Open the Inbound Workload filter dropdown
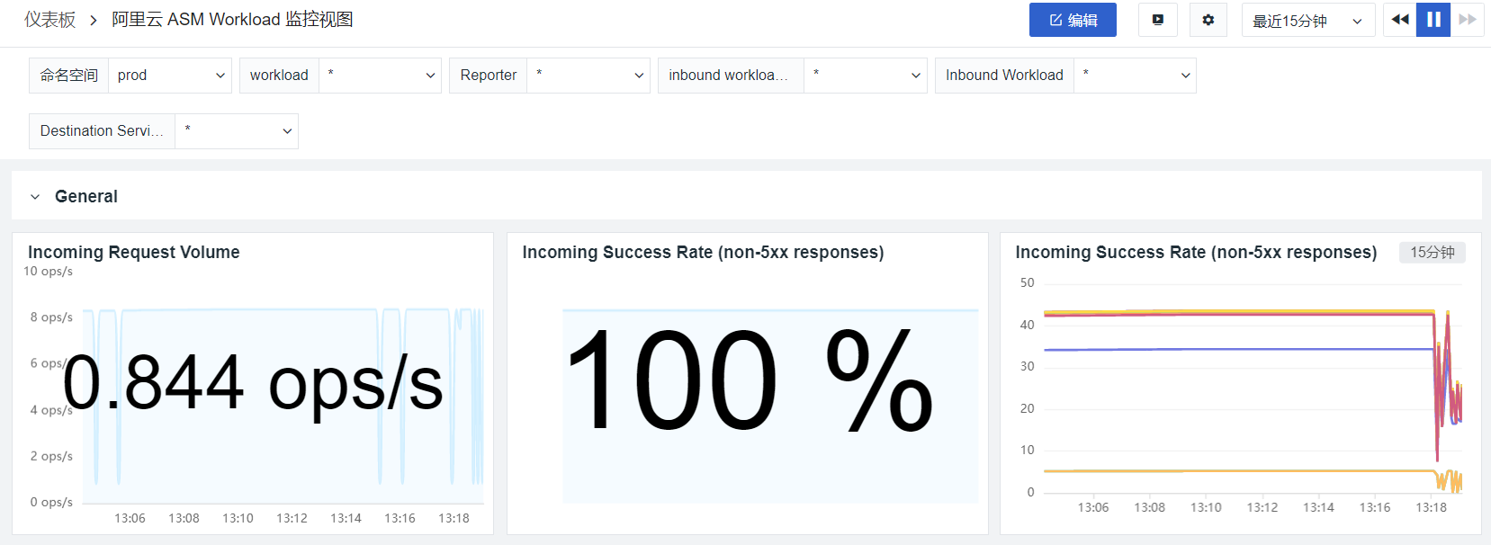1491x545 pixels. (x=1135, y=76)
